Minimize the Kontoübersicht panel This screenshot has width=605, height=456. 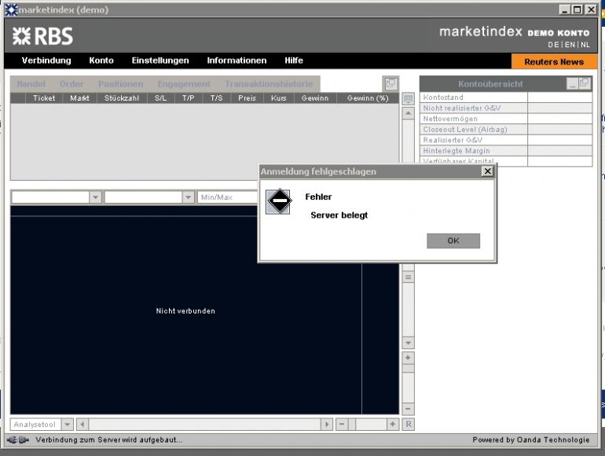[x=572, y=83]
